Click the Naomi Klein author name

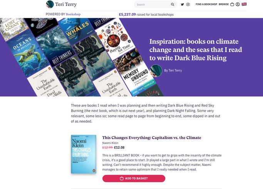[110, 143]
